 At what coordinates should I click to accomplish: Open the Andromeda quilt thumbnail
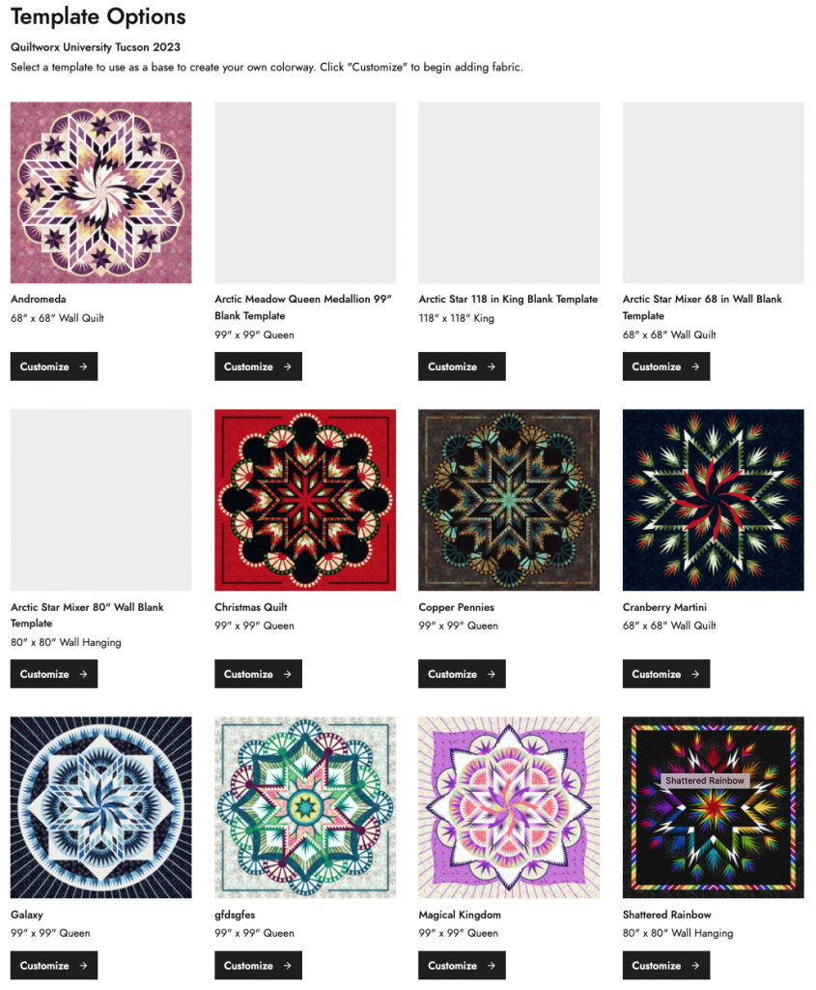coord(100,192)
